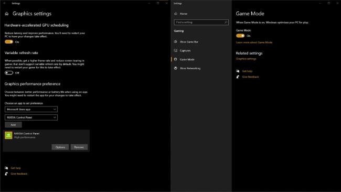Enable the Variable refresh rate toggle
The image size is (341, 192).
pyautogui.click(x=9, y=73)
